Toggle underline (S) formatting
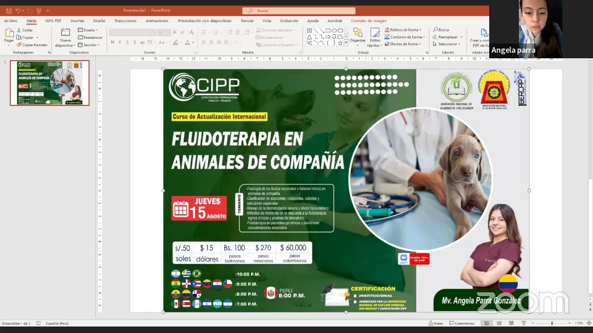593x333 pixels. [127, 42]
